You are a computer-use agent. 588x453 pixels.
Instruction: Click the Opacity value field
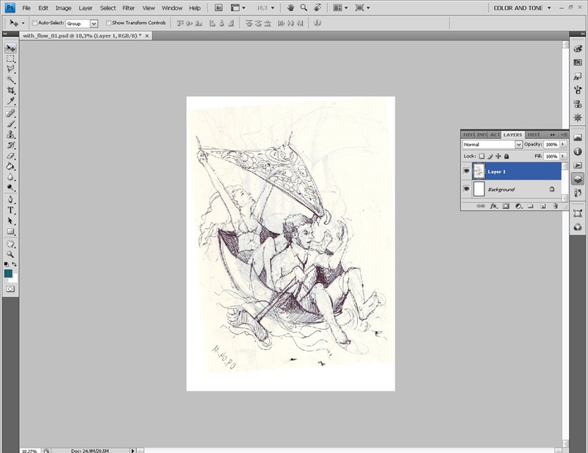(551, 145)
